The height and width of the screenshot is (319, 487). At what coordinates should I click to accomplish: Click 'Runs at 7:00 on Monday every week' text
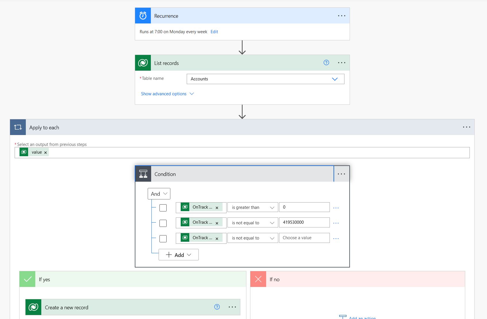pyautogui.click(x=174, y=32)
